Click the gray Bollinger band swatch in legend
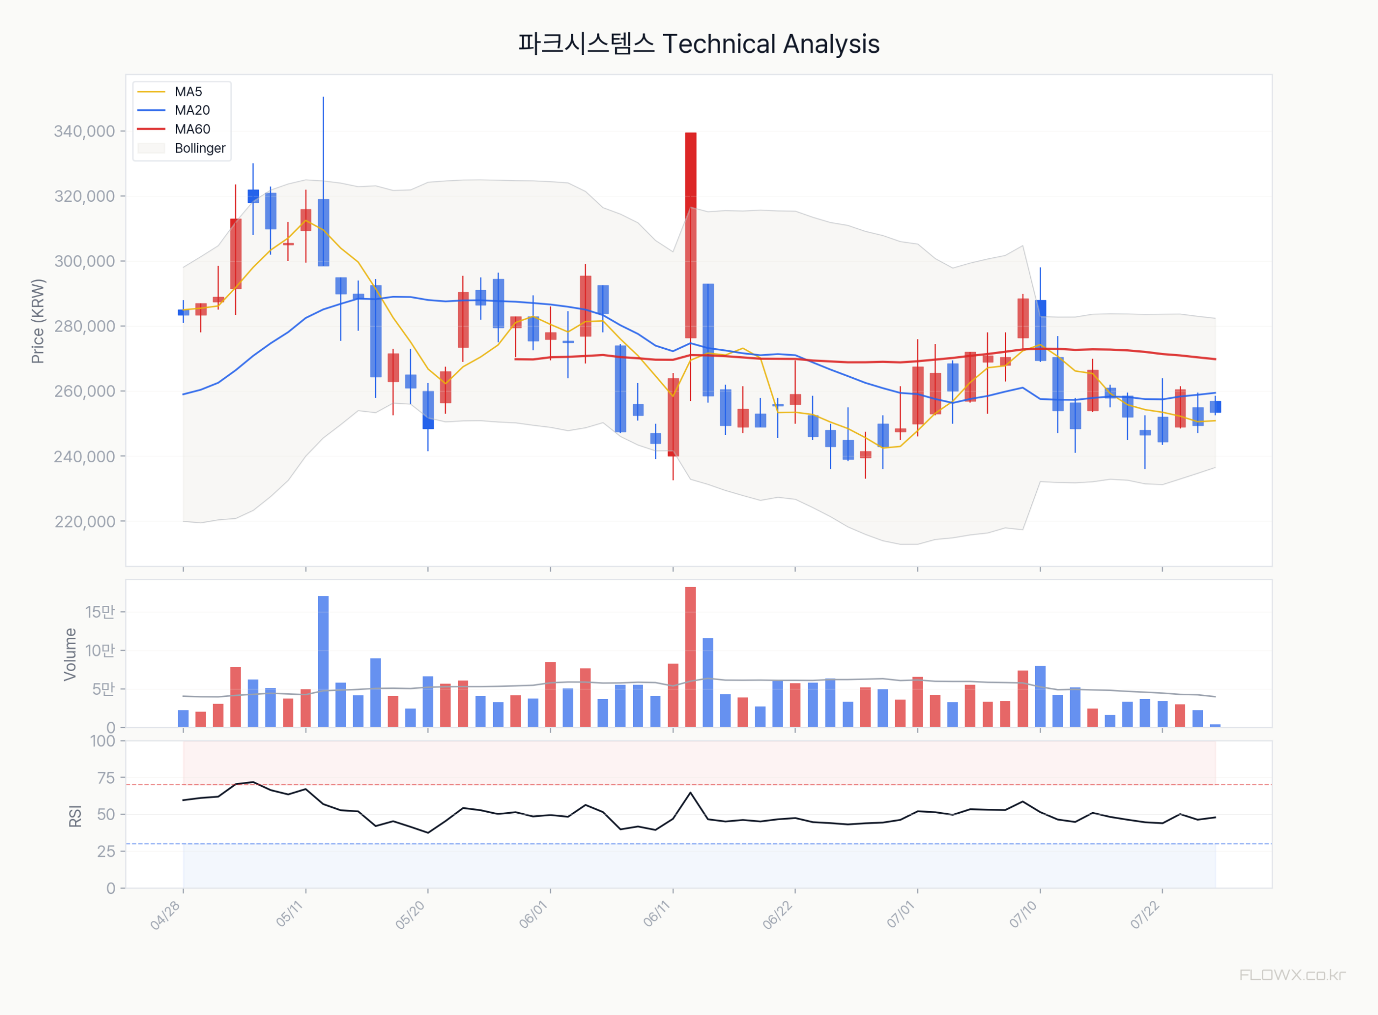Image resolution: width=1378 pixels, height=1015 pixels. (x=151, y=149)
